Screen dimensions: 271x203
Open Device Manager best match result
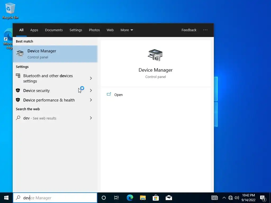[55, 54]
